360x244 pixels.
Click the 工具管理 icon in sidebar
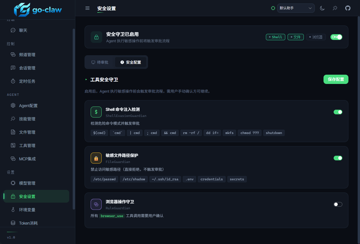13,145
